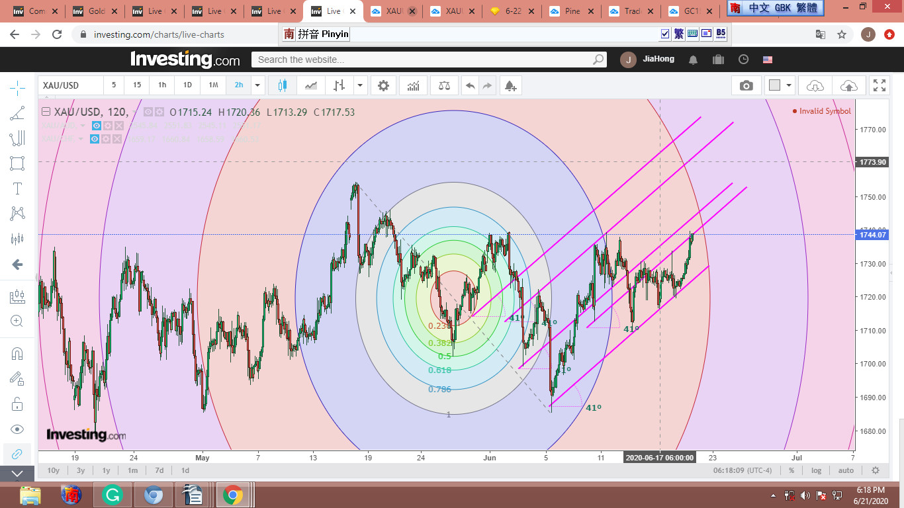Select the crosshair cursor tool
Image resolution: width=904 pixels, height=508 pixels.
pyautogui.click(x=17, y=87)
